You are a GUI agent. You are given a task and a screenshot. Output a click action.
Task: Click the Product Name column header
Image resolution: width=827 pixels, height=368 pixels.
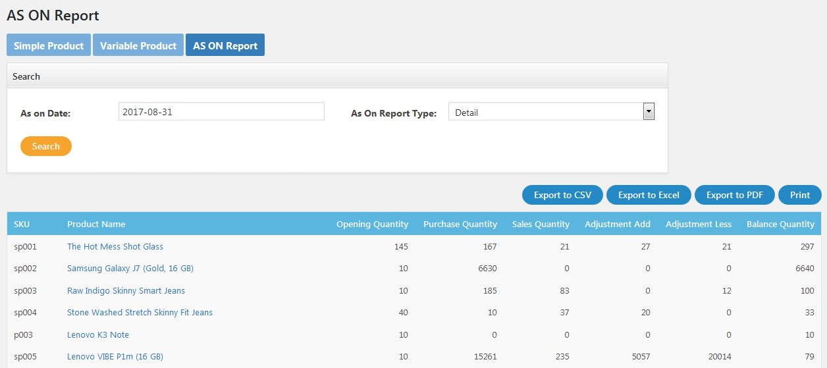(96, 224)
